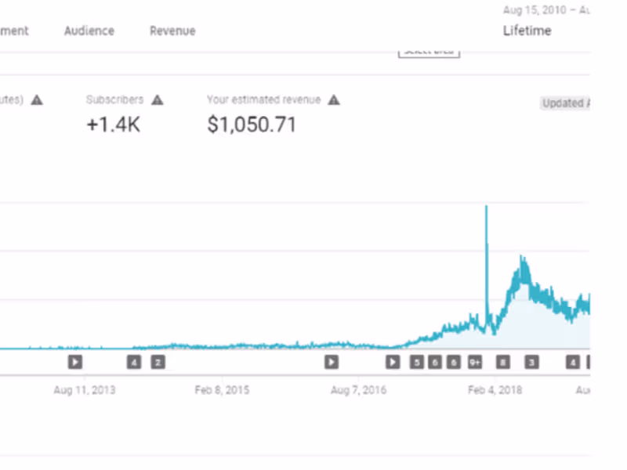Click the partially hidden button above the metrics
The width and height of the screenshot is (627, 470).
click(429, 52)
